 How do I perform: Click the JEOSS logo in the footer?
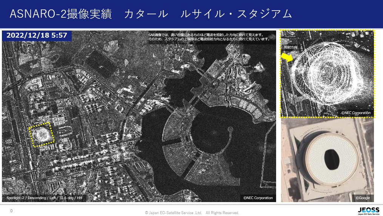pyautogui.click(x=368, y=210)
